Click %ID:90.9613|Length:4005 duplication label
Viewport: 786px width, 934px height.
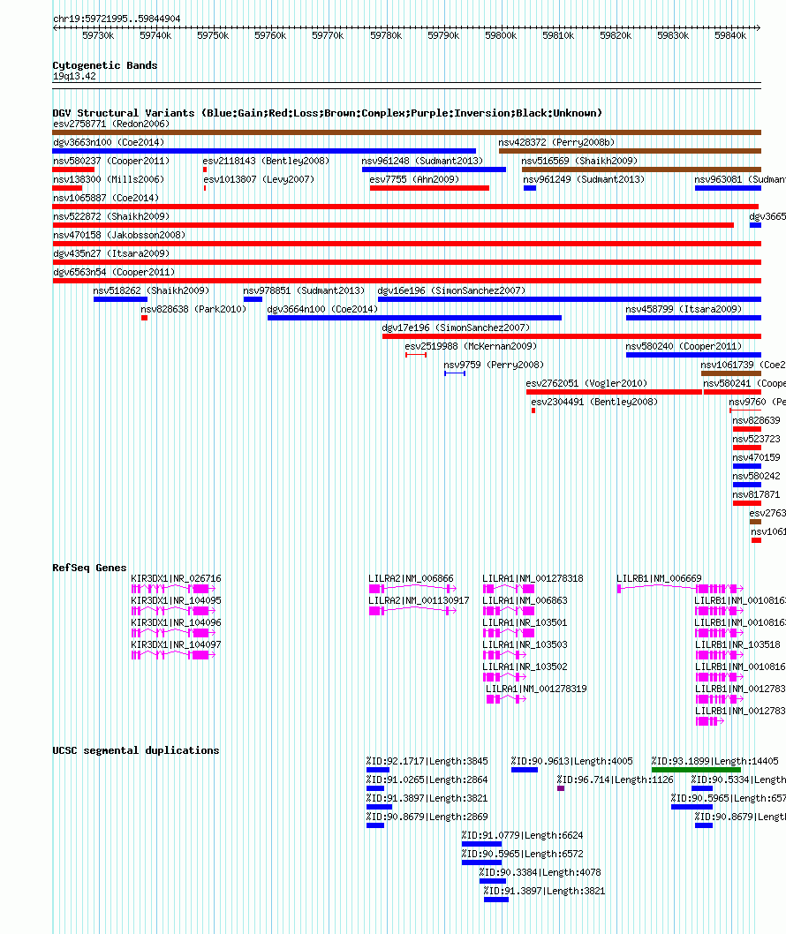pyautogui.click(x=571, y=761)
